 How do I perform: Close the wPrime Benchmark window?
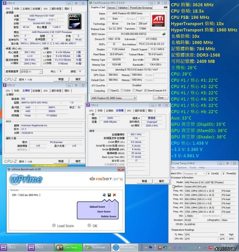[121, 169]
